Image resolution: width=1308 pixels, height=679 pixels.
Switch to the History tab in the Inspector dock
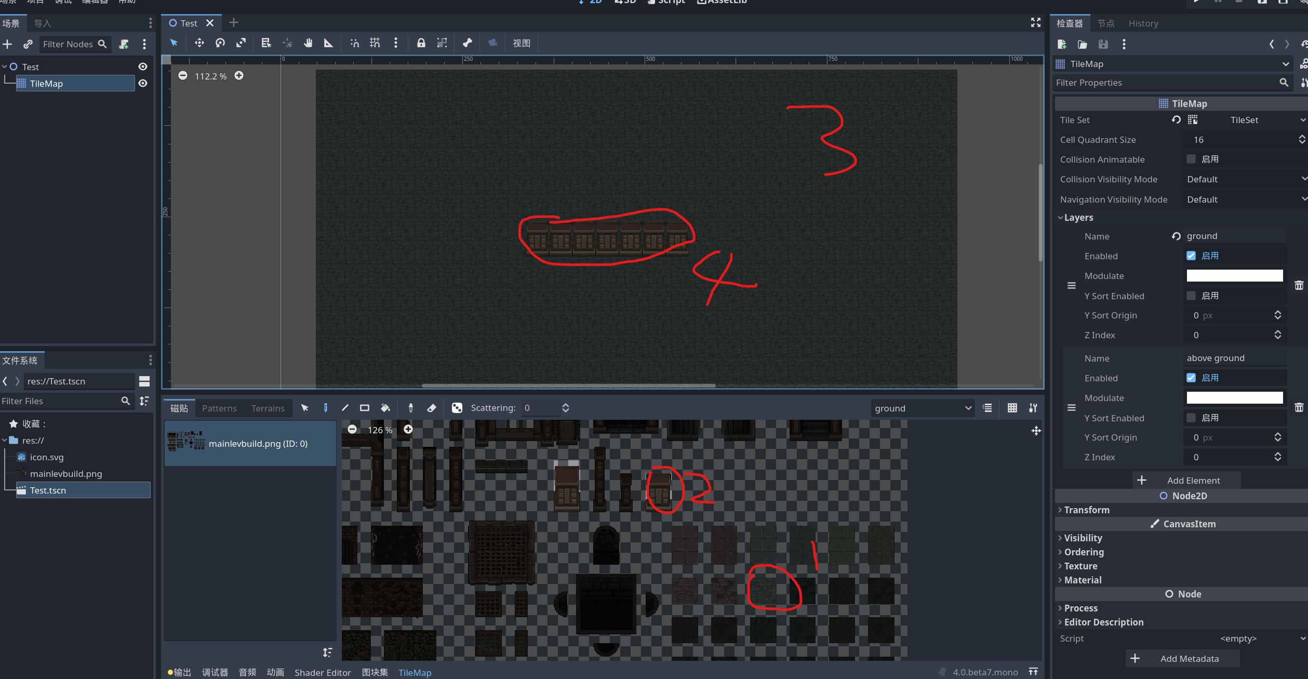1143,23
